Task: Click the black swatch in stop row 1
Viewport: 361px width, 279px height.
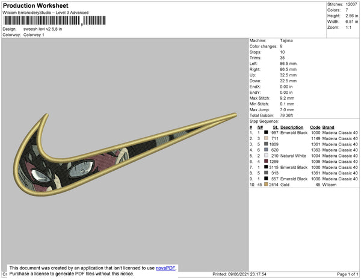Action: pyautogui.click(x=266, y=132)
